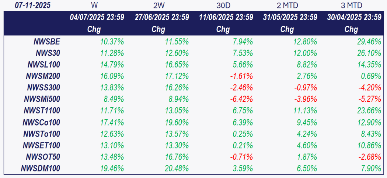The height and width of the screenshot is (178, 387).
Task: Select the NWSBE row label
Action: (x=47, y=41)
